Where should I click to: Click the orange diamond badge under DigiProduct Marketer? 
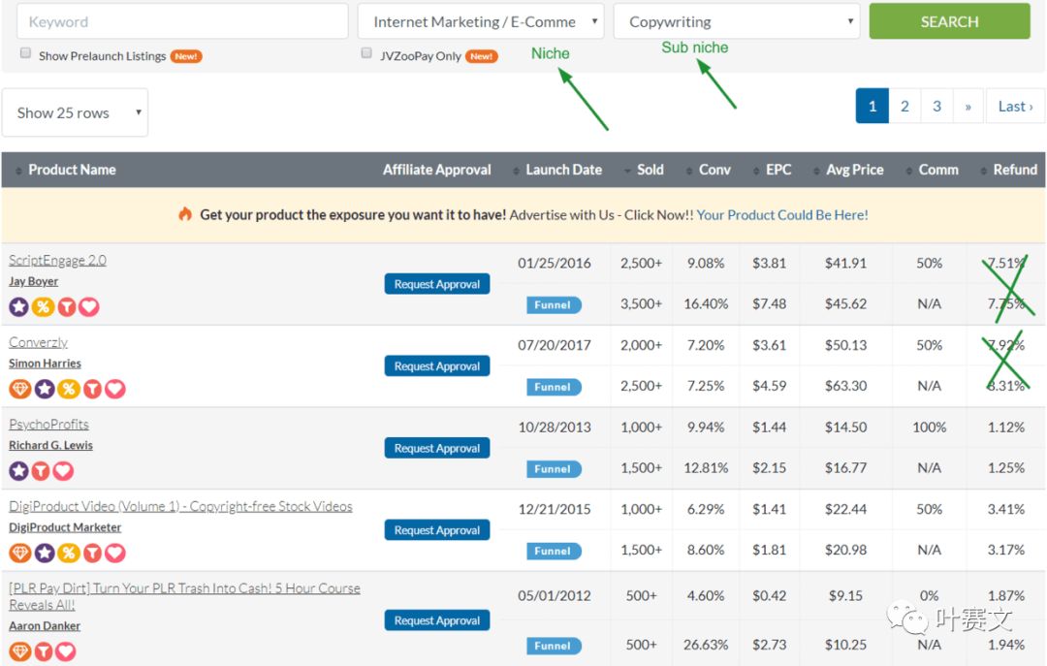click(x=20, y=554)
